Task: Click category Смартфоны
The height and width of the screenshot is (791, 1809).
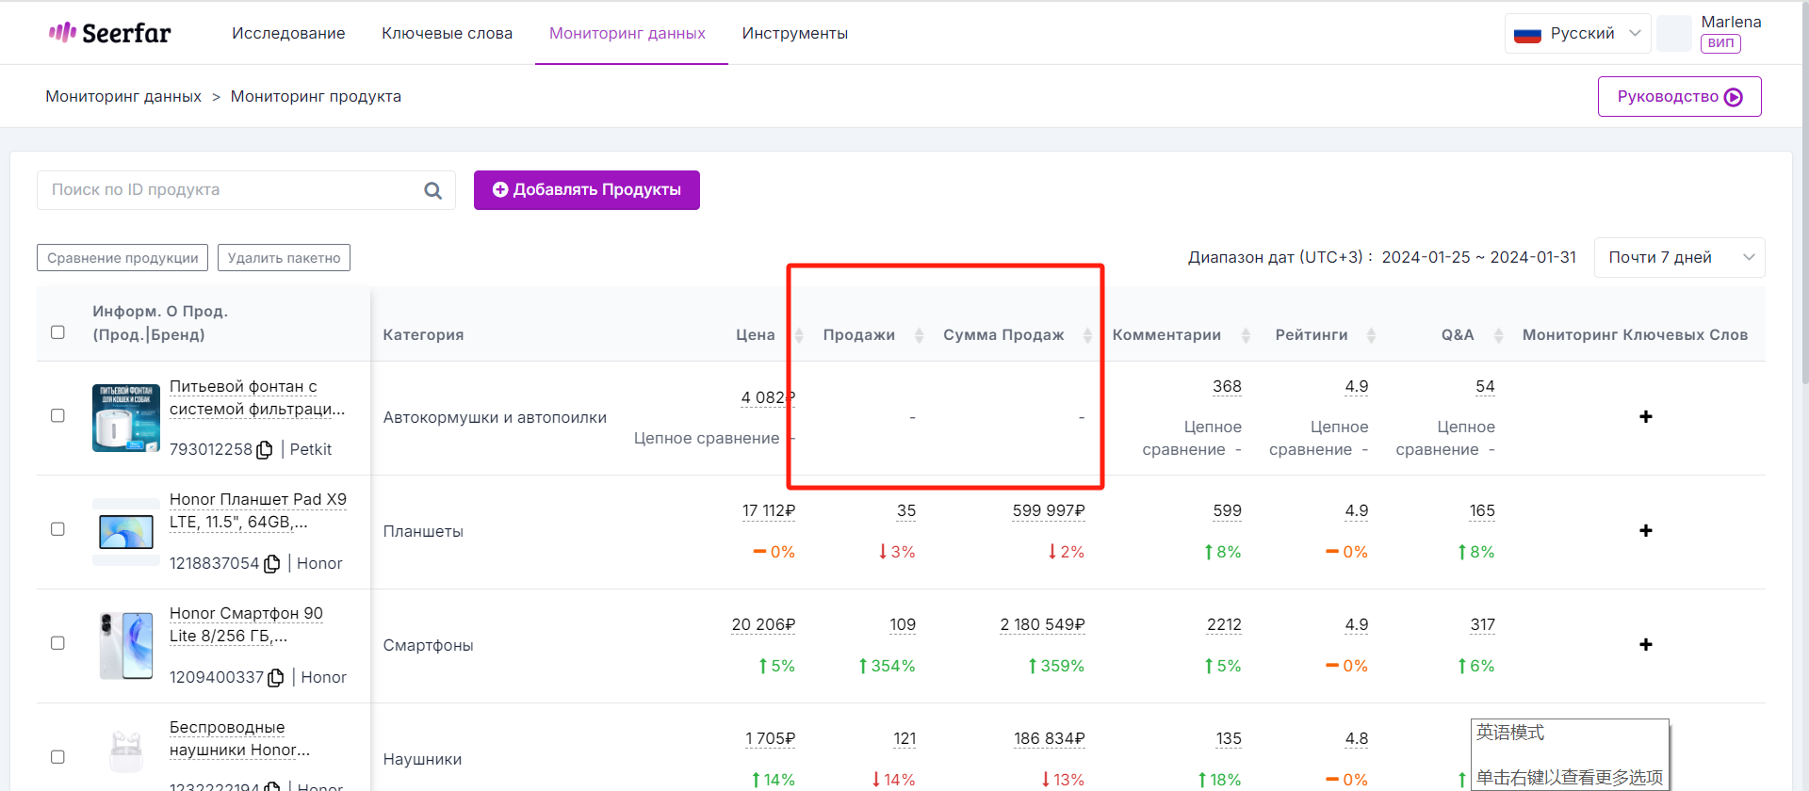Action: pyautogui.click(x=428, y=646)
